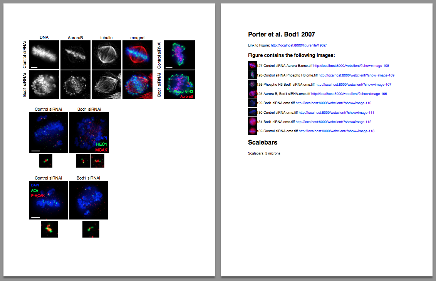Follow the link for image-110
The width and height of the screenshot is (436, 281).
pyautogui.click(x=333, y=103)
